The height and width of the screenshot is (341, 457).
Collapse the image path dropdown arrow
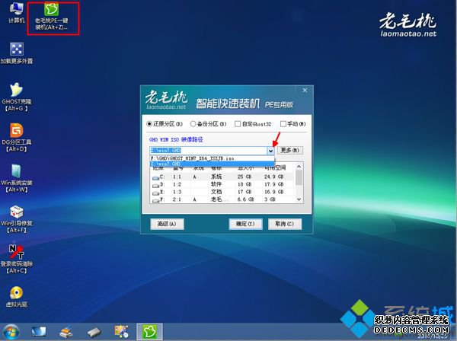coord(270,151)
